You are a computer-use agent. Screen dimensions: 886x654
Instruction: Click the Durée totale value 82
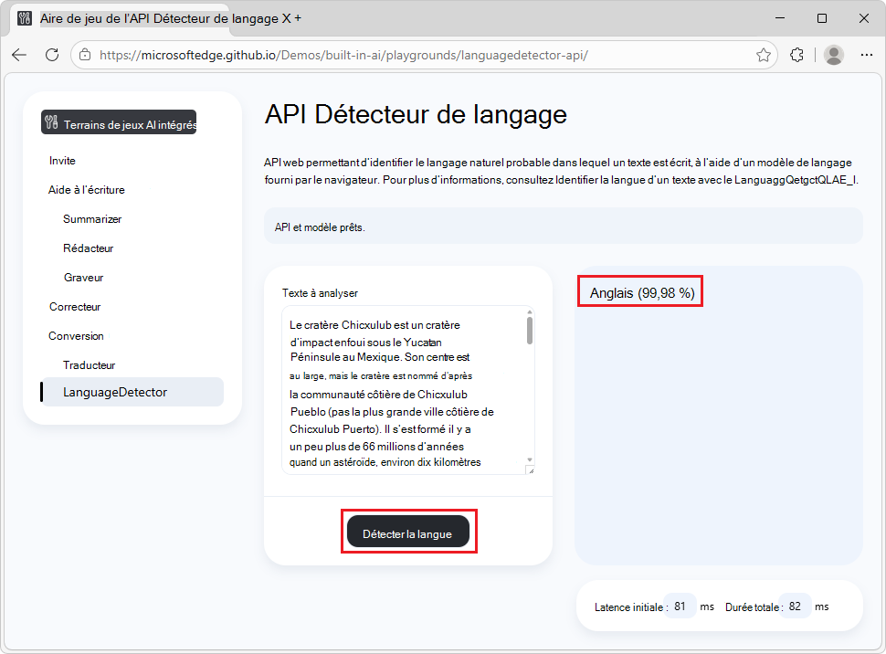point(795,607)
